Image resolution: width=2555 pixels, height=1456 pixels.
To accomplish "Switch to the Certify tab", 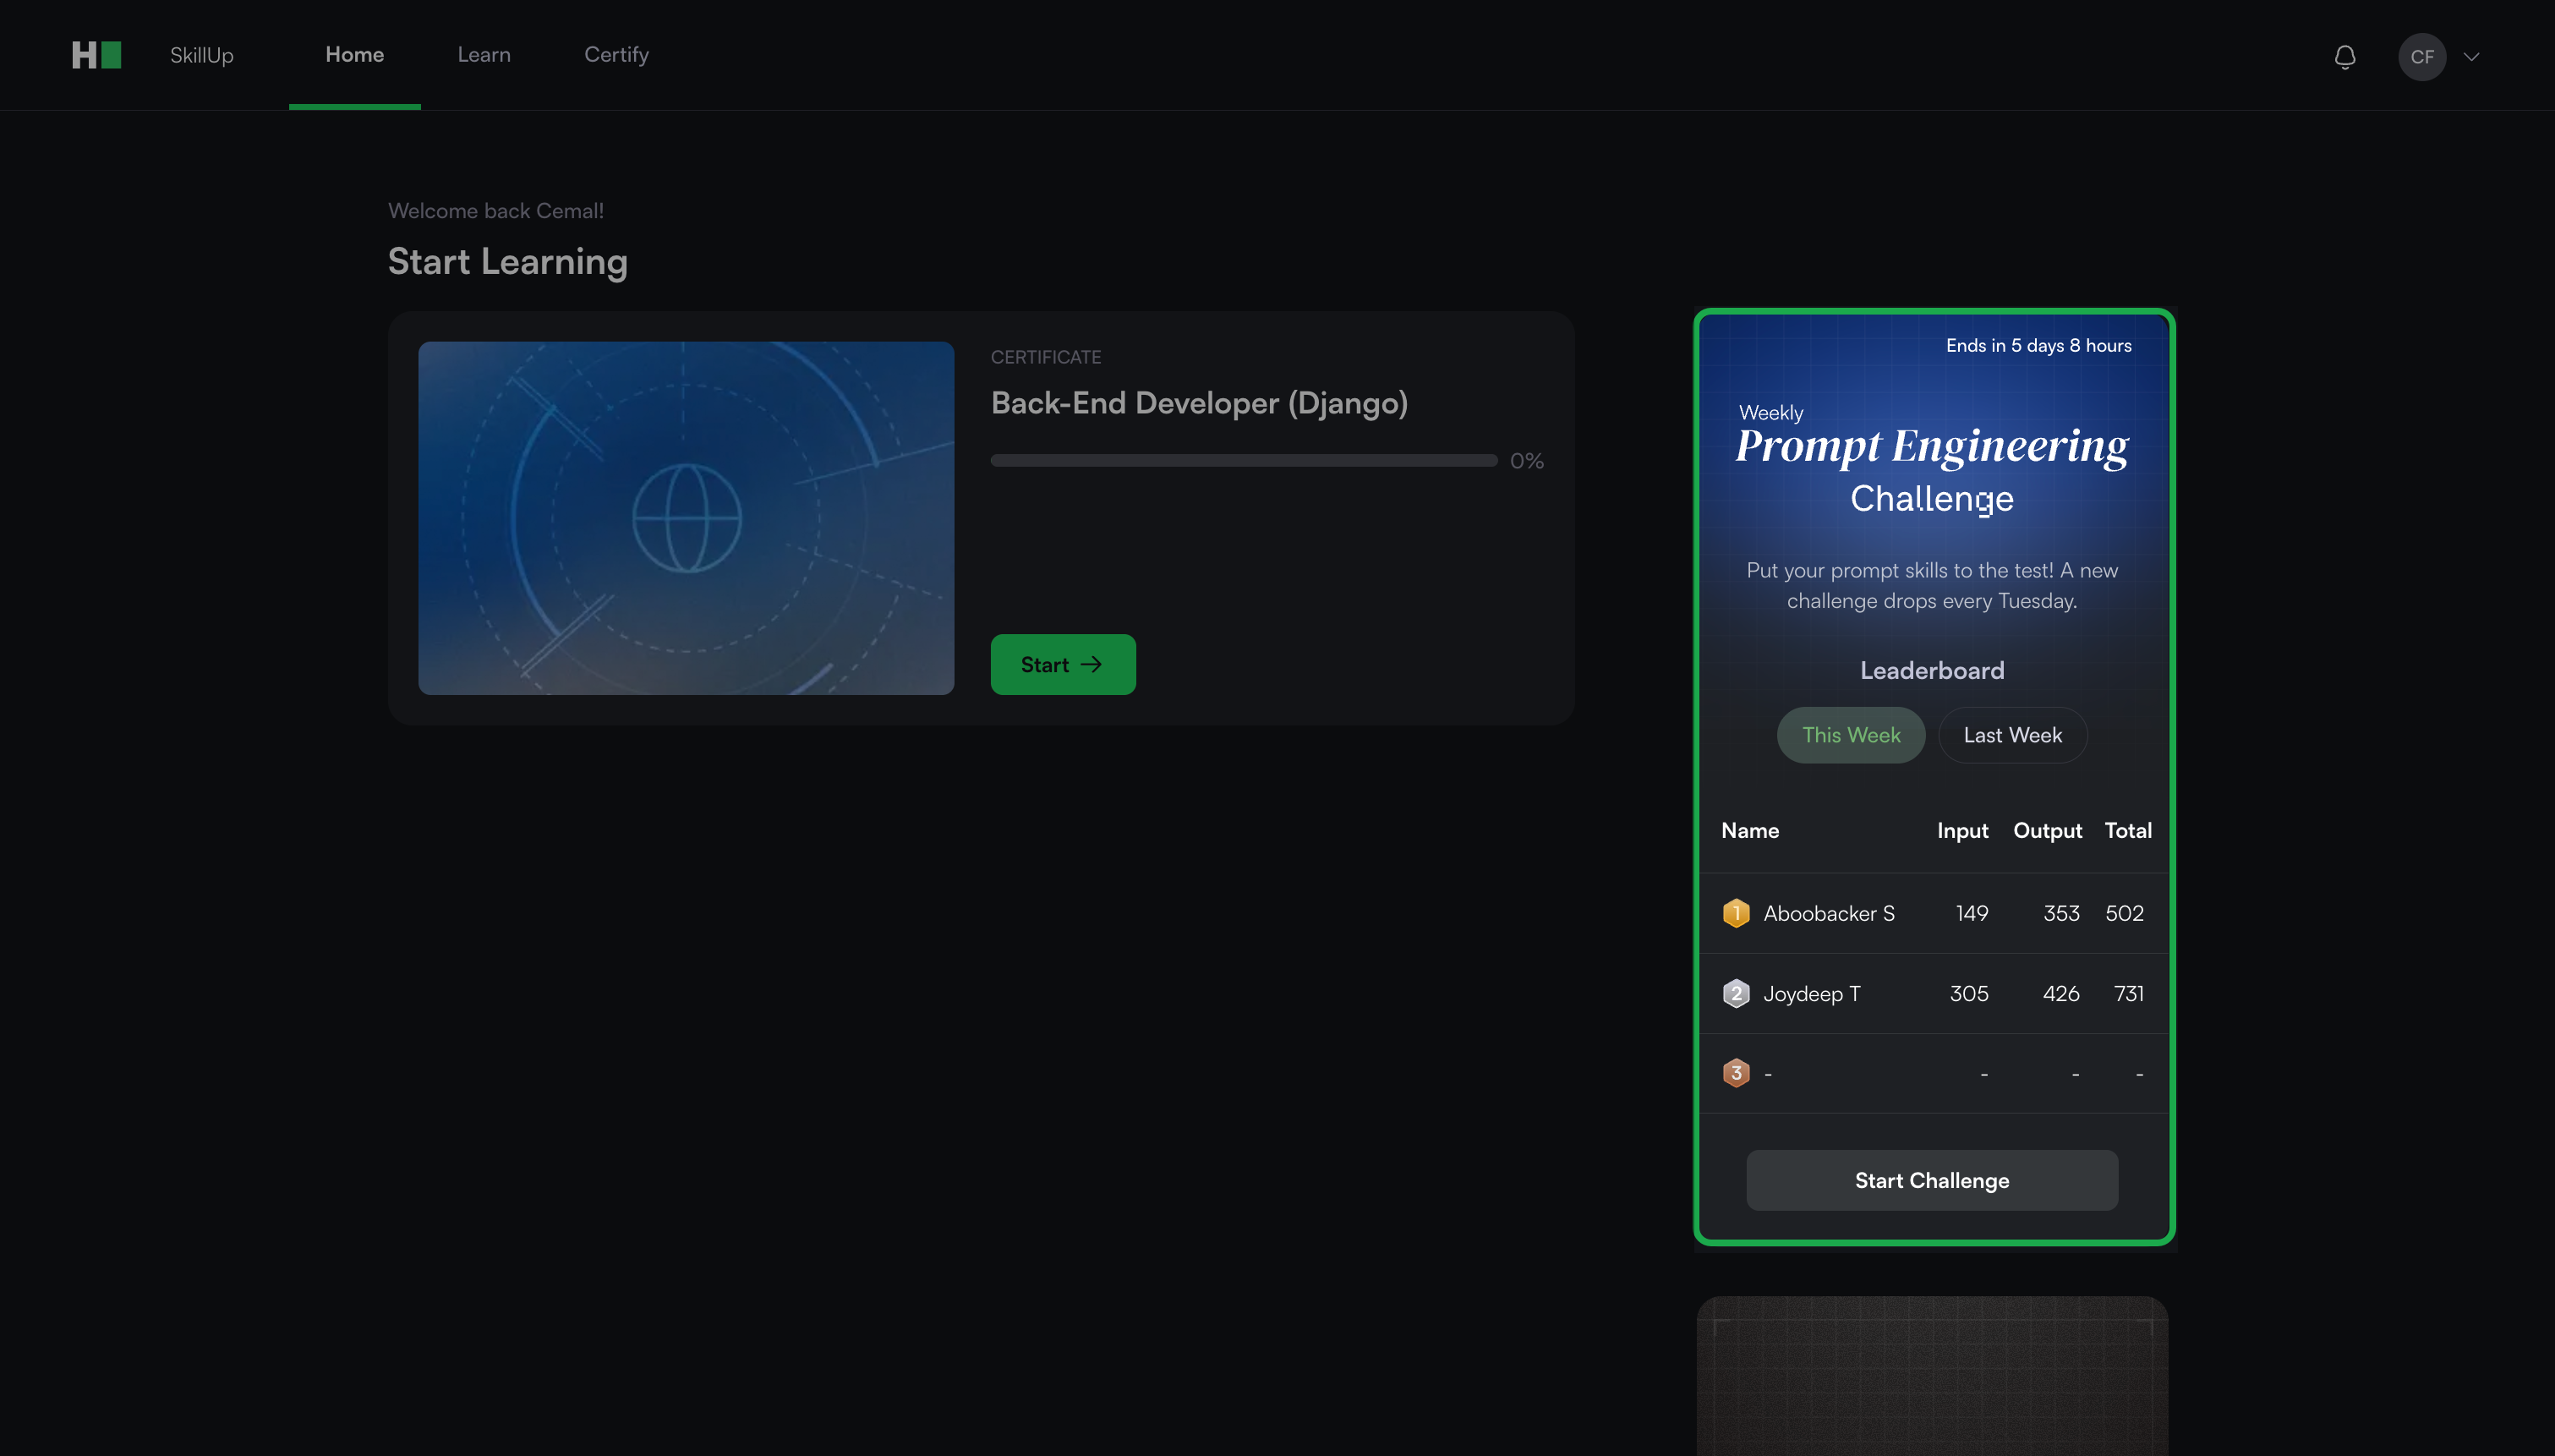I will click(x=615, y=55).
